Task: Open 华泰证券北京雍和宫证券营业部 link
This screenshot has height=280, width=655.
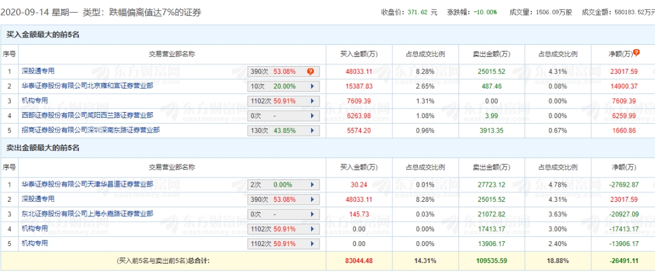Action: (87, 86)
